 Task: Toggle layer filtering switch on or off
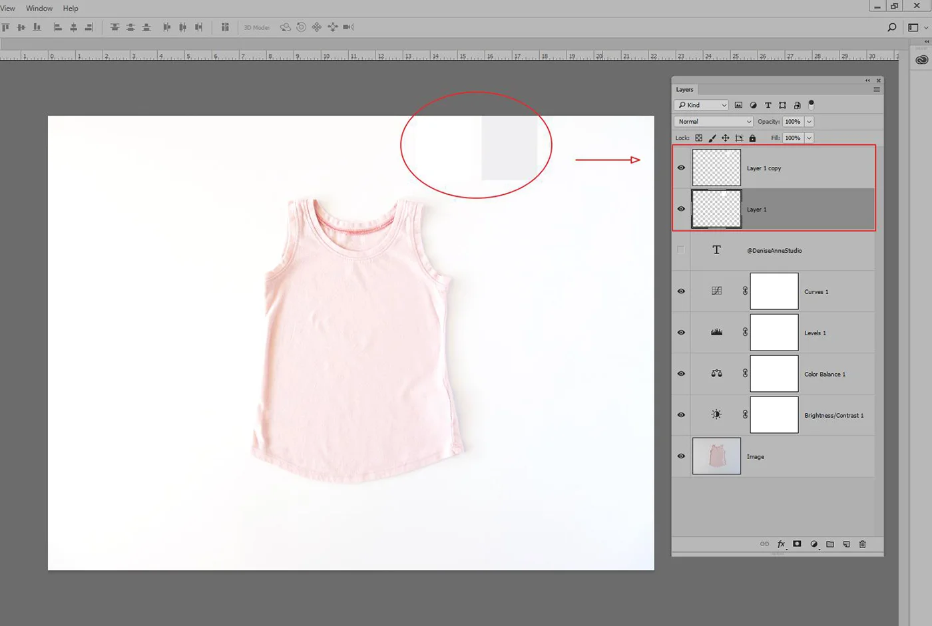811,104
